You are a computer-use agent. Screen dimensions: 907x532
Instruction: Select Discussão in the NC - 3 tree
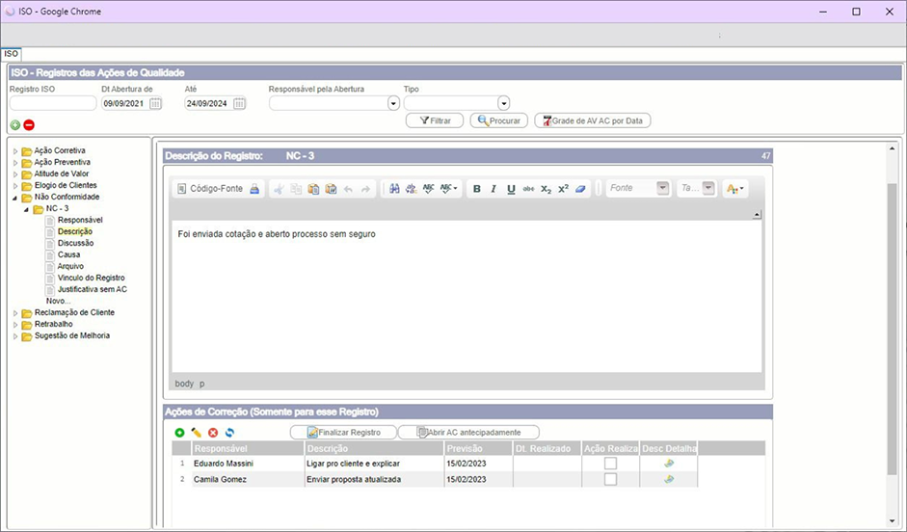pos(75,243)
